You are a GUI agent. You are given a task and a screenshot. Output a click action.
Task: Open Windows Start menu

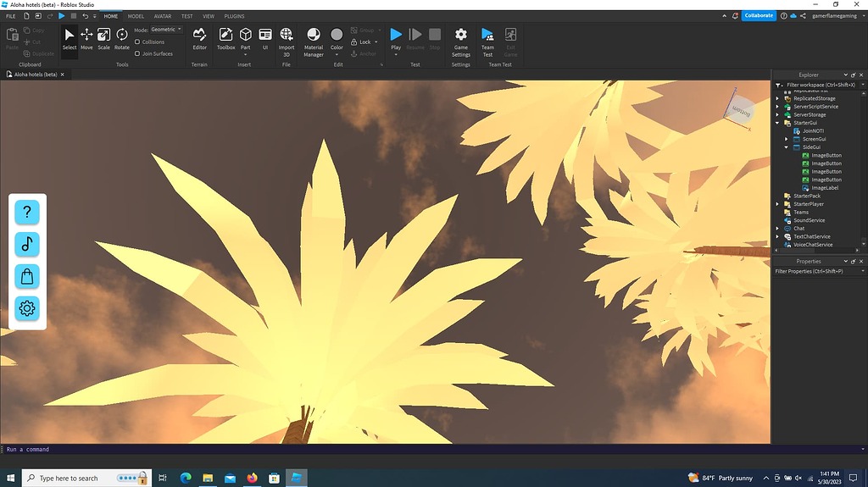pyautogui.click(x=10, y=478)
